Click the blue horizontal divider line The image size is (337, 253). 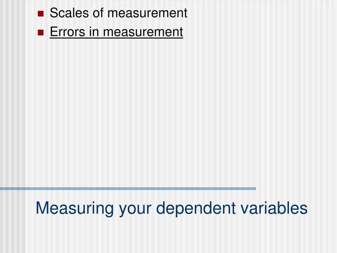tap(128, 189)
